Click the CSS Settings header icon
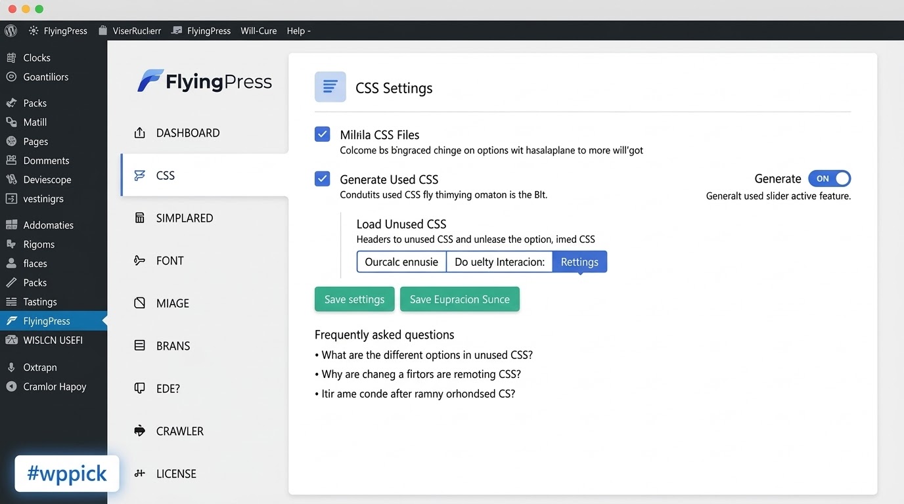This screenshot has height=504, width=904. pyautogui.click(x=330, y=87)
